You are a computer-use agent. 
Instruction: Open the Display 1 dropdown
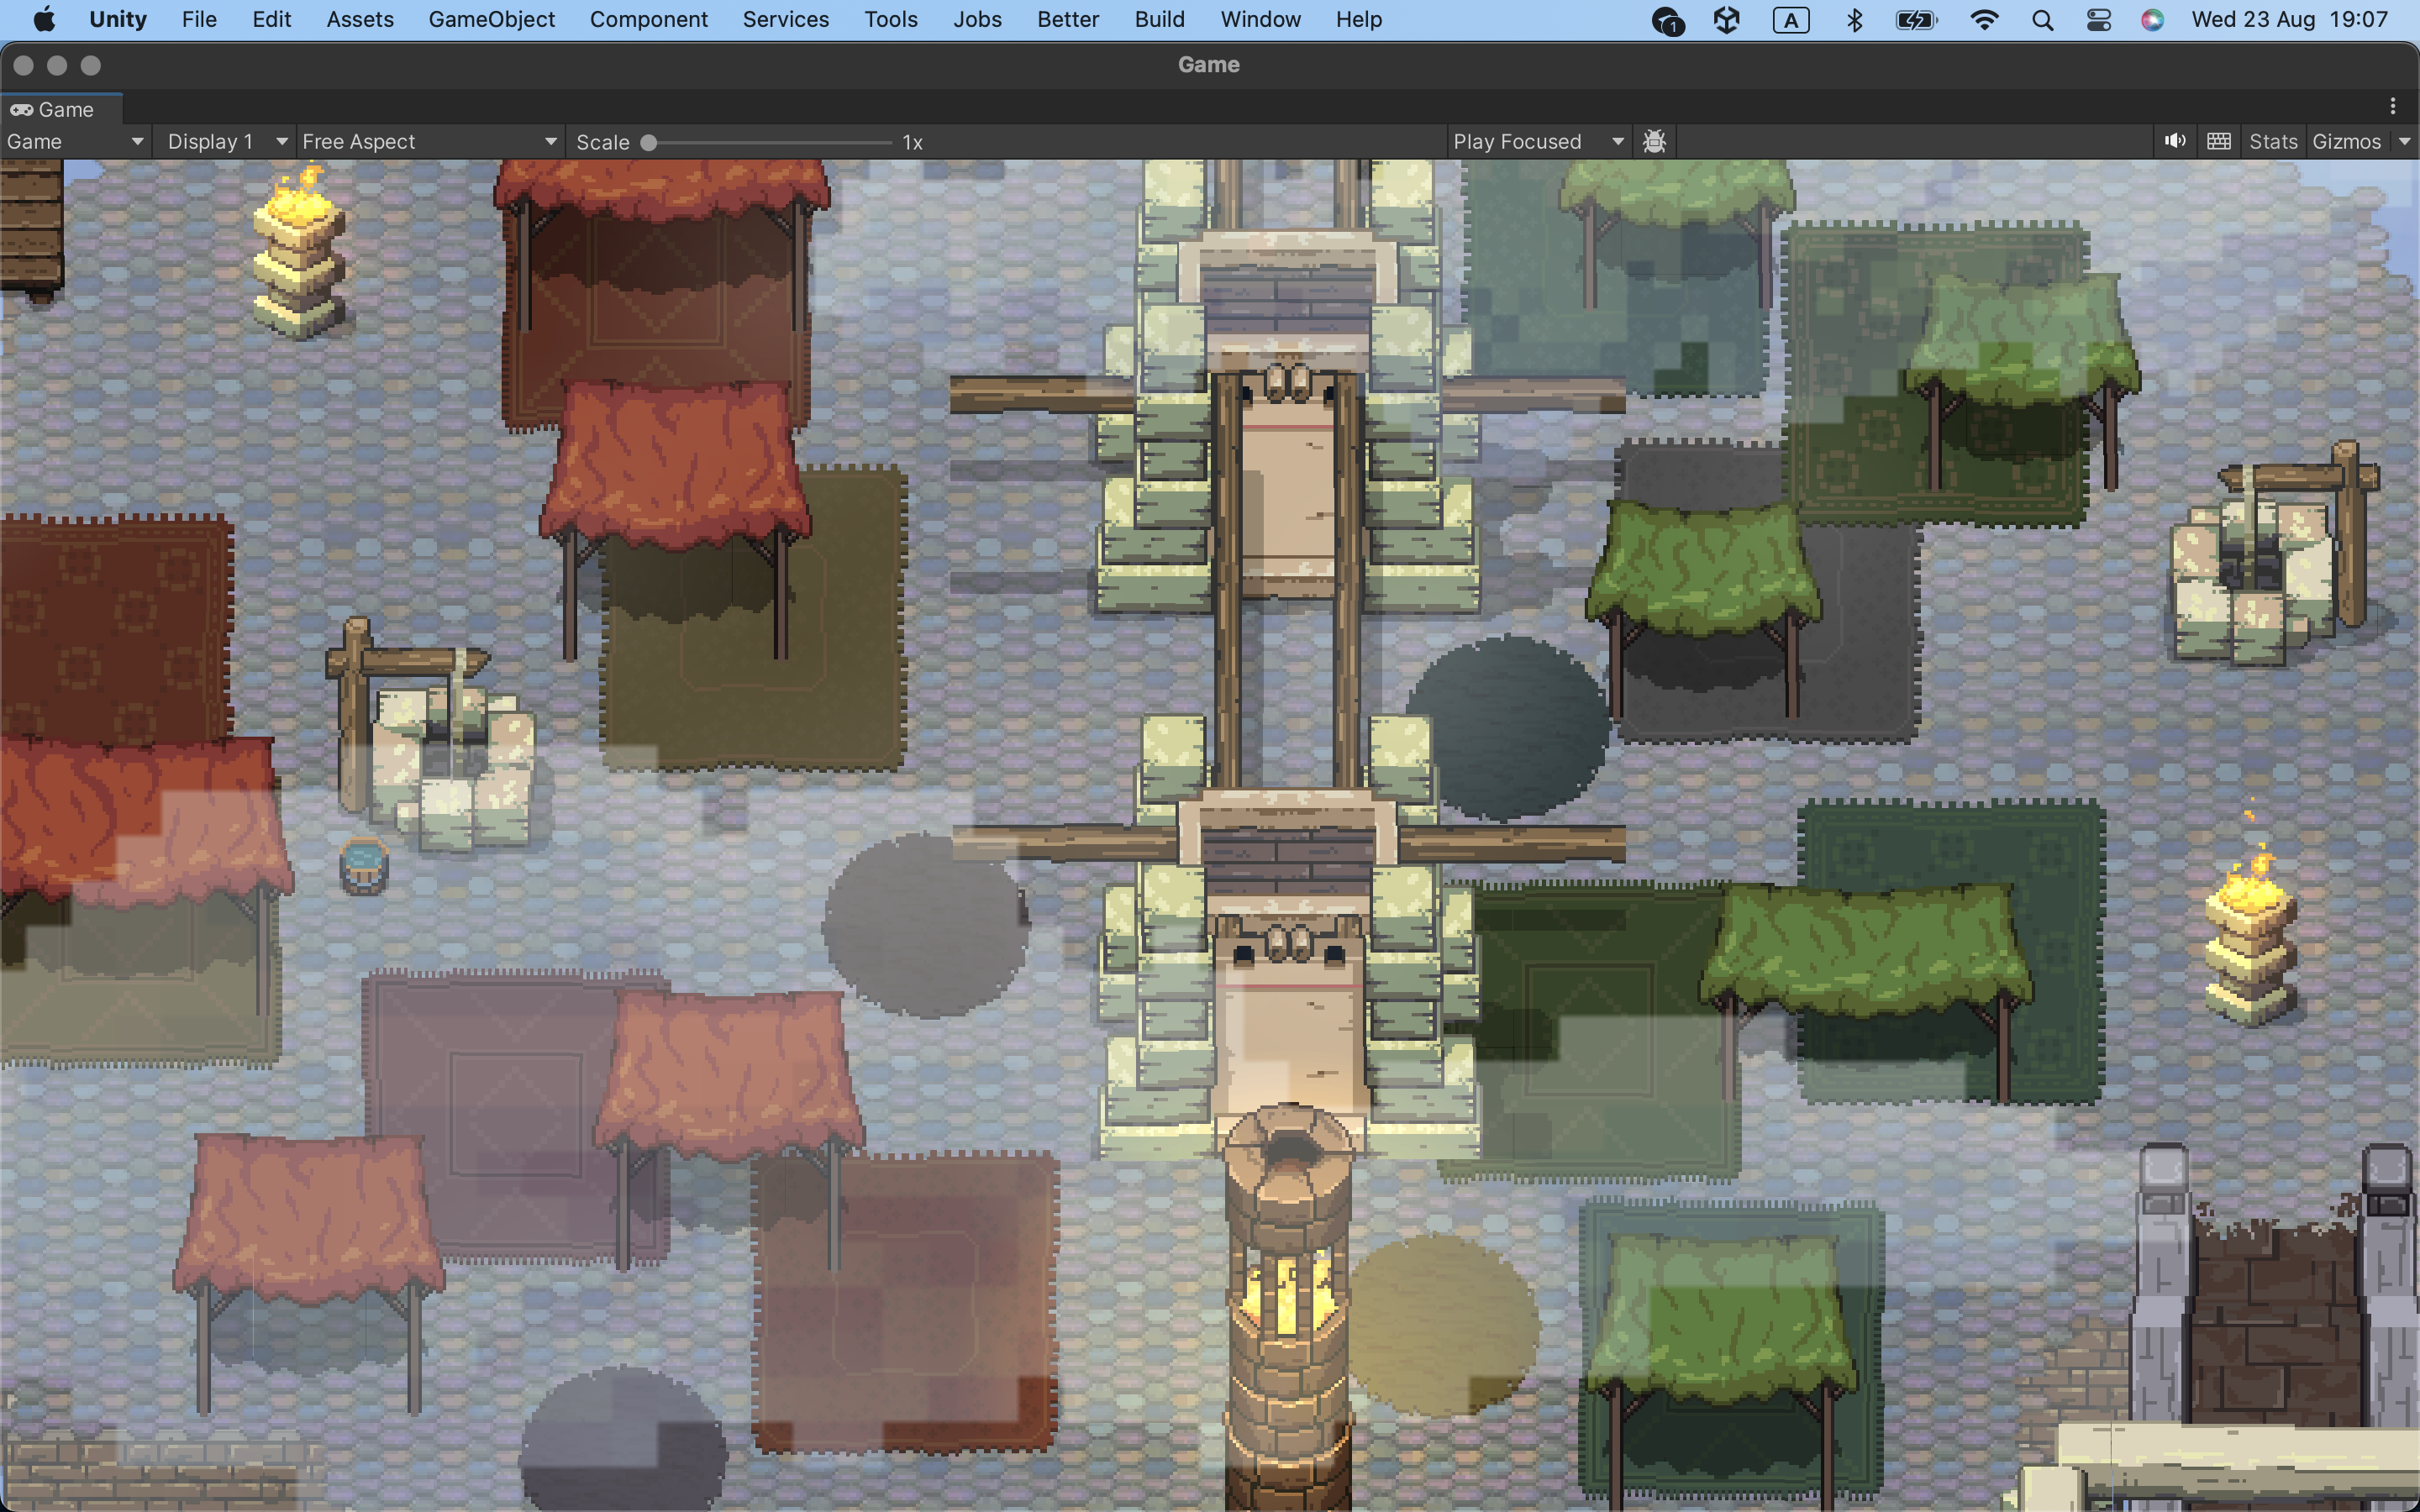(x=225, y=141)
